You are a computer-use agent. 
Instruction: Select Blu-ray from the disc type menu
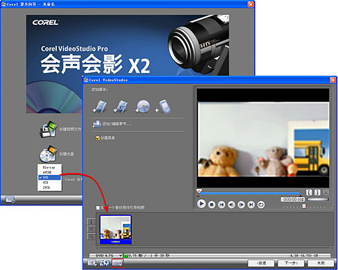coord(49,167)
